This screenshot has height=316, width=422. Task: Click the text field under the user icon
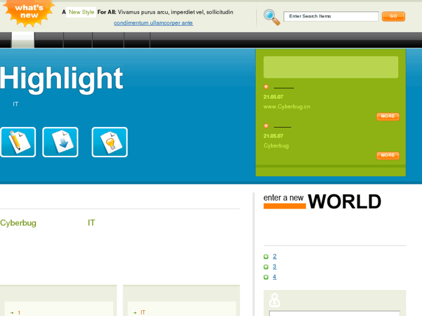(334, 314)
